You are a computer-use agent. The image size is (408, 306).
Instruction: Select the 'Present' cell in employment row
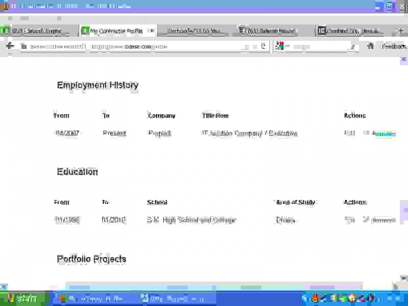click(114, 133)
